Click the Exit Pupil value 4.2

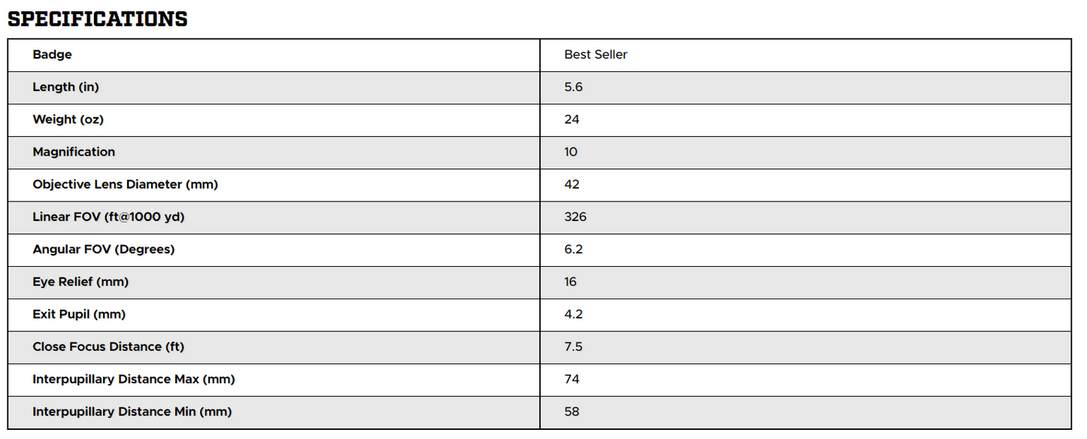[x=573, y=314]
